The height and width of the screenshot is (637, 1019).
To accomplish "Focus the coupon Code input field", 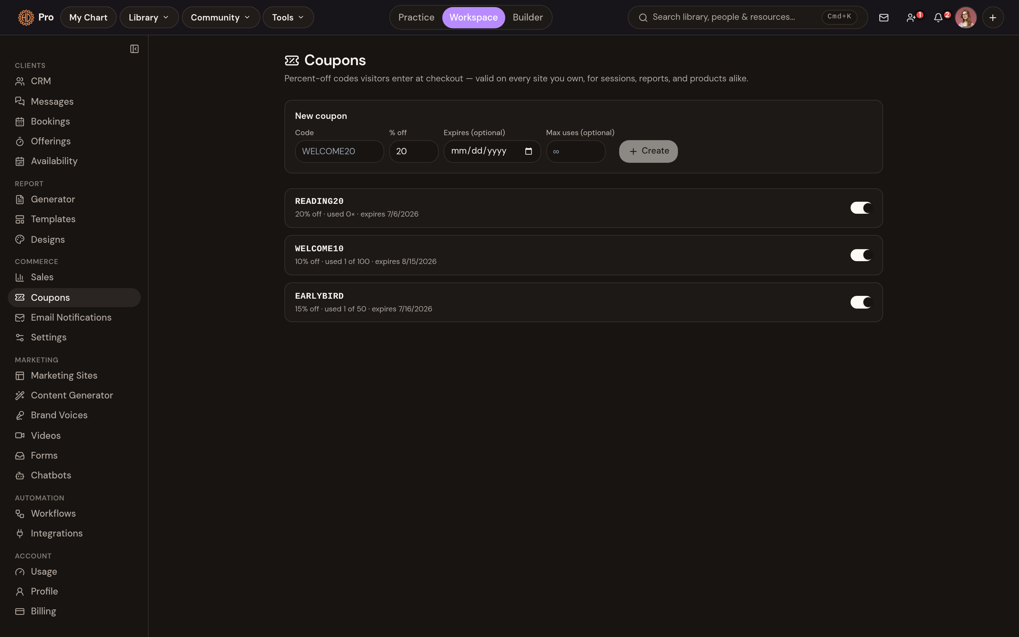I will point(339,151).
